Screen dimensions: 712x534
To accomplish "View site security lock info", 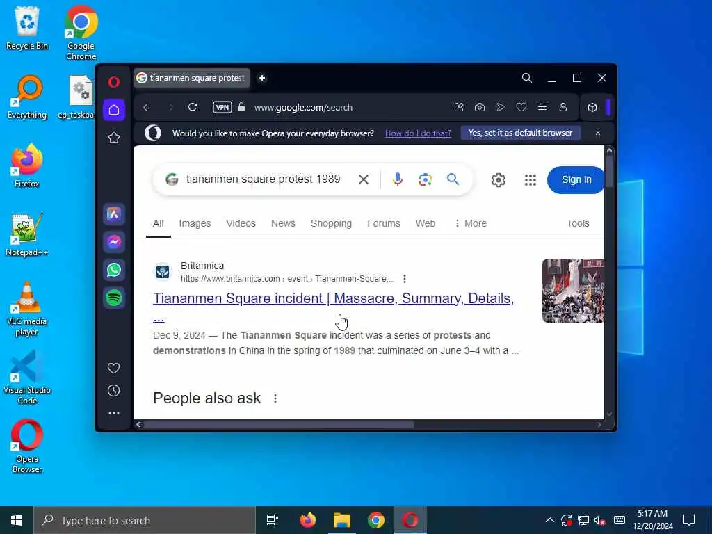I will (241, 107).
